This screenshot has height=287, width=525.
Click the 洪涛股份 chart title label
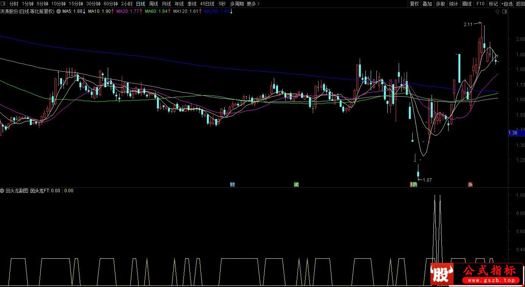27,11
